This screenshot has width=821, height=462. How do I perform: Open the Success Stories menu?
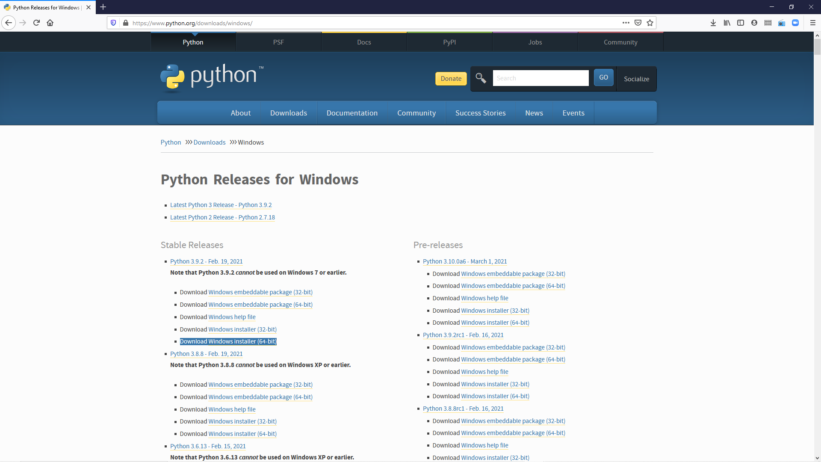click(x=480, y=113)
